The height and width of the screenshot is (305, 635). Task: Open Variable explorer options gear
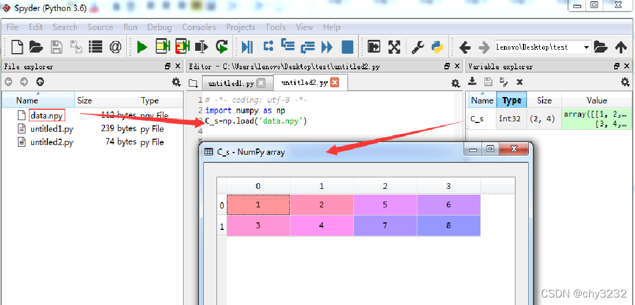pos(625,82)
